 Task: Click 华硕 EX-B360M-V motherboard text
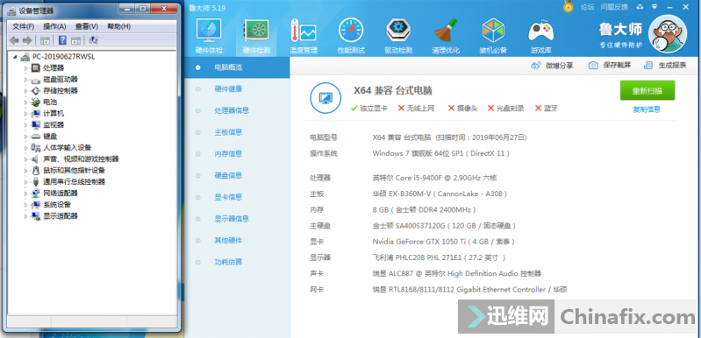click(x=440, y=194)
